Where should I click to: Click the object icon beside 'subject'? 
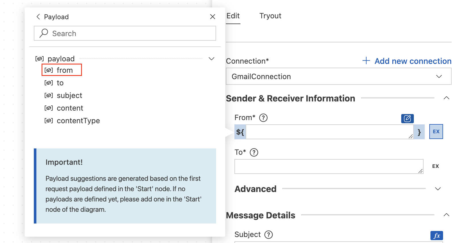pos(49,95)
